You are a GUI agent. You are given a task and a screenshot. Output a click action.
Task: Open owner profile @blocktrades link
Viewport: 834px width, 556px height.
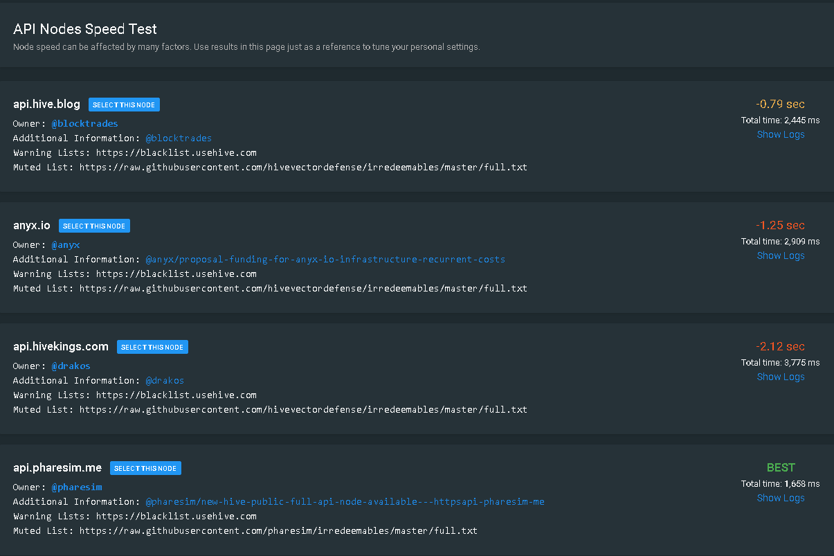(x=84, y=124)
